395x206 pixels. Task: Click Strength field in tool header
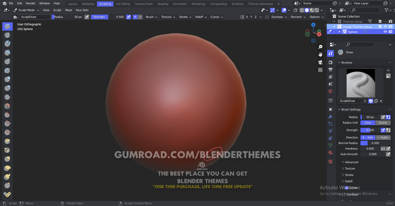point(108,17)
